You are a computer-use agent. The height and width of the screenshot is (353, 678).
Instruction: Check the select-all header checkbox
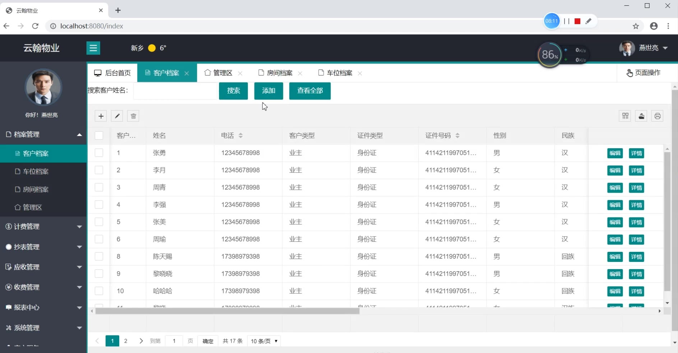99,136
